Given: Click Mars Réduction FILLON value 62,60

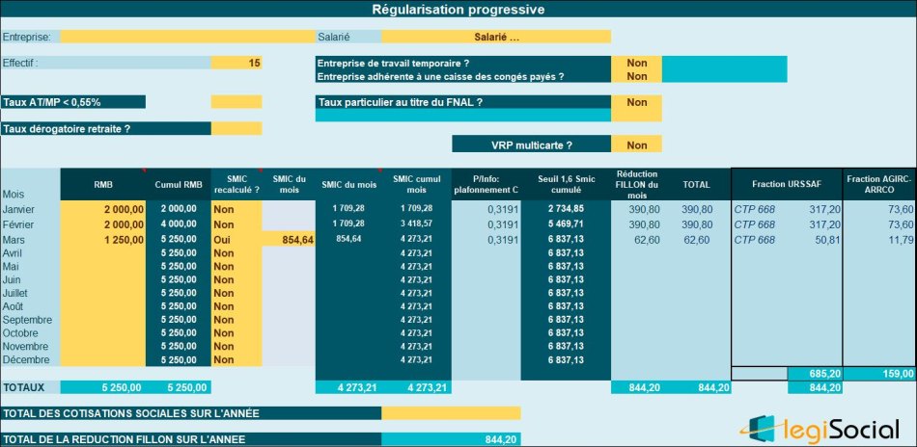Looking at the screenshot, I should [647, 240].
